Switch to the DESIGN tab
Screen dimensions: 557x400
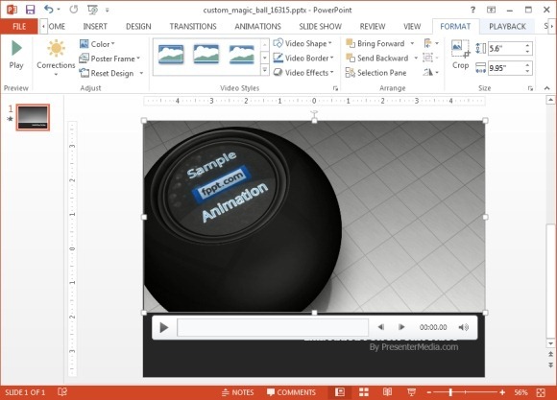tap(138, 27)
